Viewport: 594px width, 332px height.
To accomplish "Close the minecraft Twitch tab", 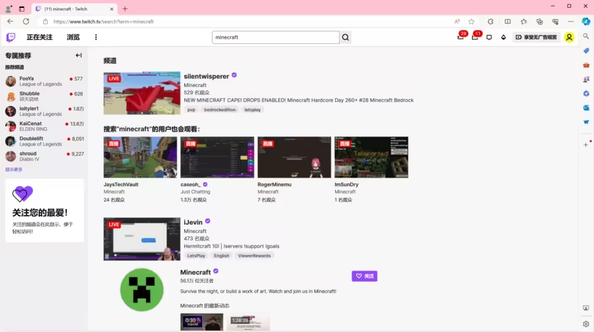I will point(111,9).
